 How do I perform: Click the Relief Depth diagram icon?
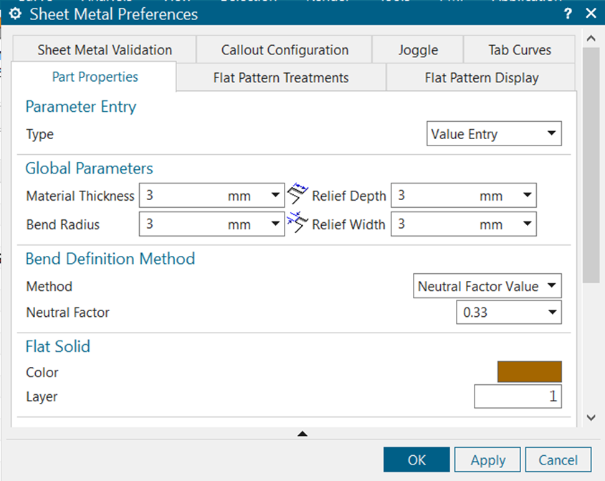[x=297, y=194]
